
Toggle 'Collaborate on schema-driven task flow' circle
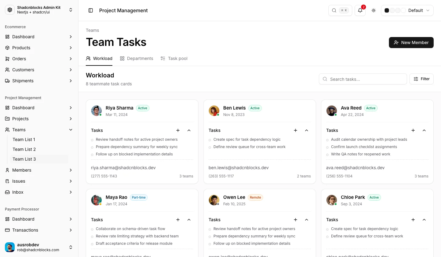[x=92, y=229]
